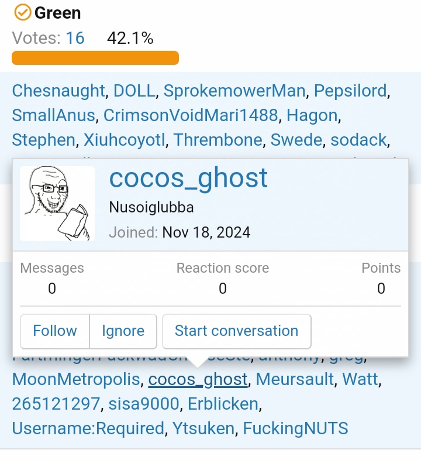Open MoonMetropolis profile link

(x=76, y=379)
